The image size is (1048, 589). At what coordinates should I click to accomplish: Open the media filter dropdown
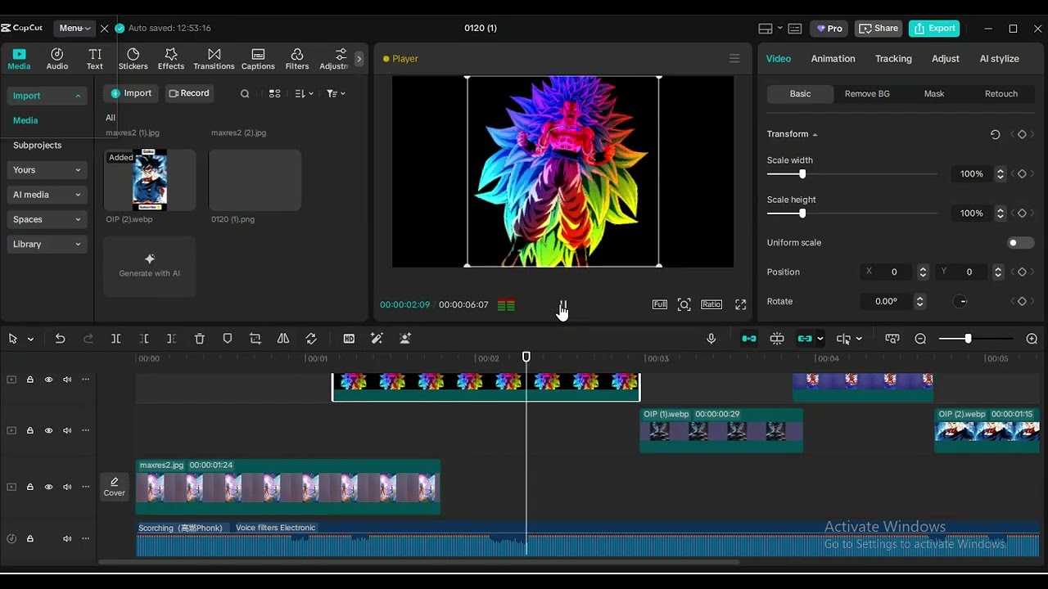tap(336, 94)
